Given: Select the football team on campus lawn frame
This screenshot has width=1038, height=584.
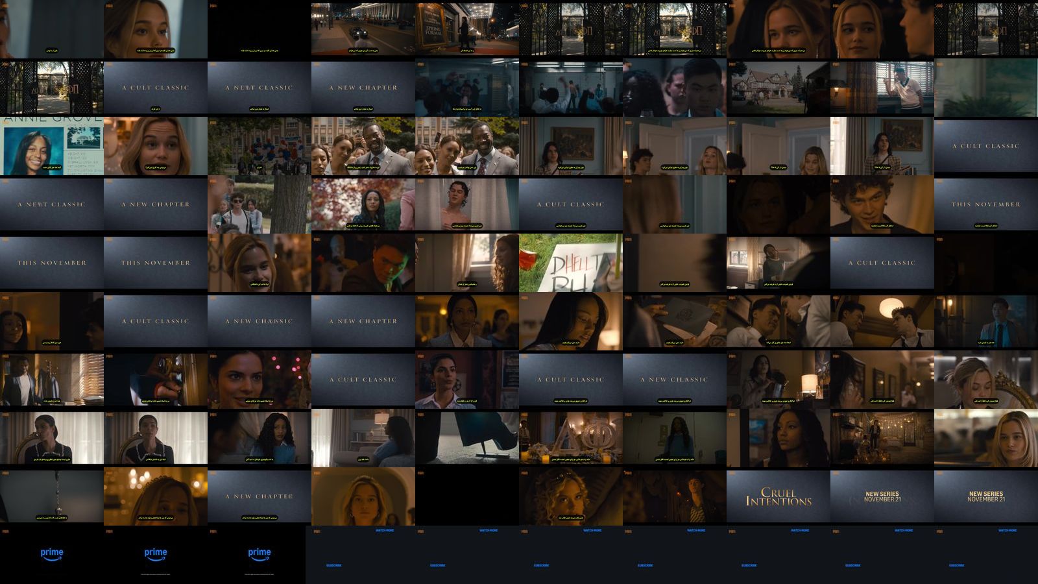Looking at the screenshot, I should (x=259, y=146).
